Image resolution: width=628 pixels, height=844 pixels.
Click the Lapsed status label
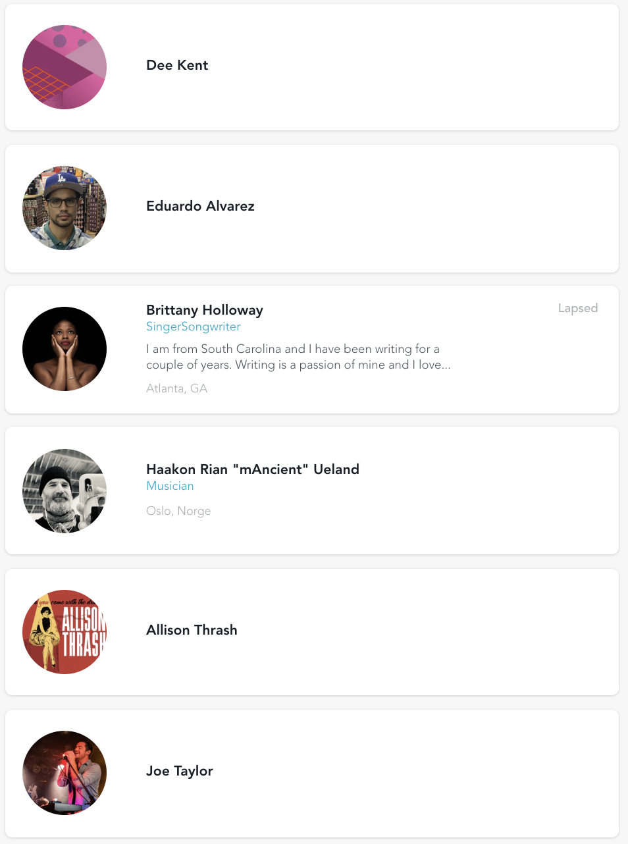(577, 308)
